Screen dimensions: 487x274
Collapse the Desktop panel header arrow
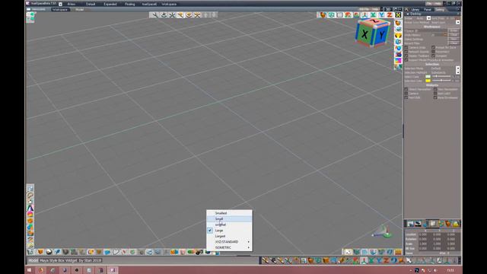click(x=408, y=14)
